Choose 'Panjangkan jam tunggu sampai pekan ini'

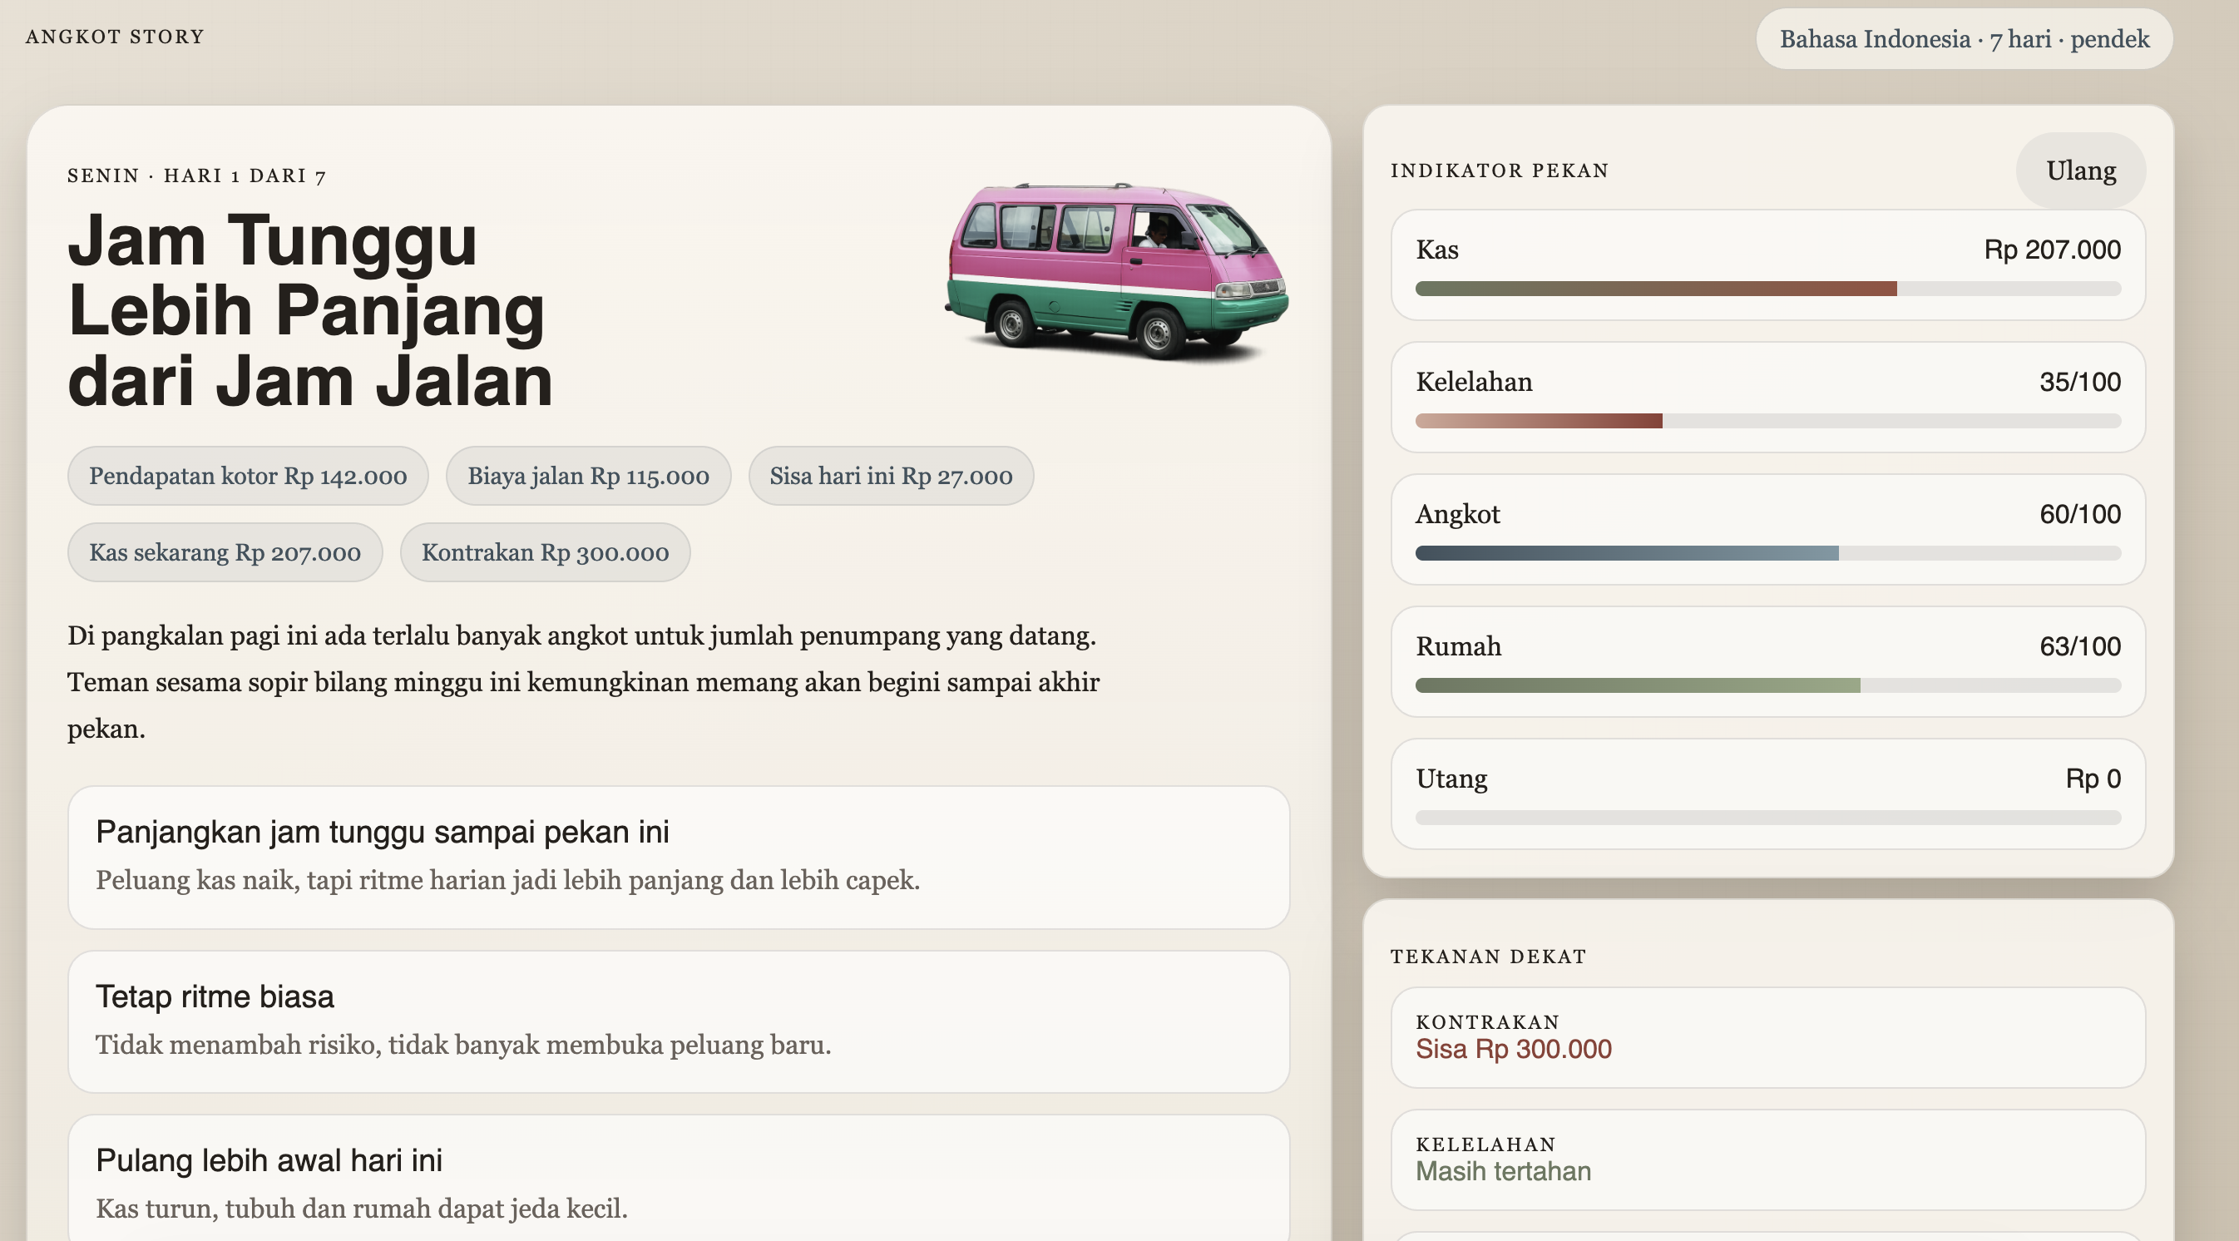tap(678, 856)
